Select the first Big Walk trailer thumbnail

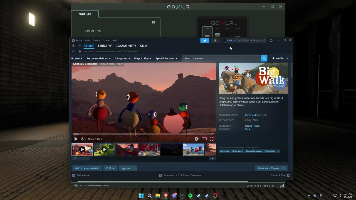[x=82, y=149]
